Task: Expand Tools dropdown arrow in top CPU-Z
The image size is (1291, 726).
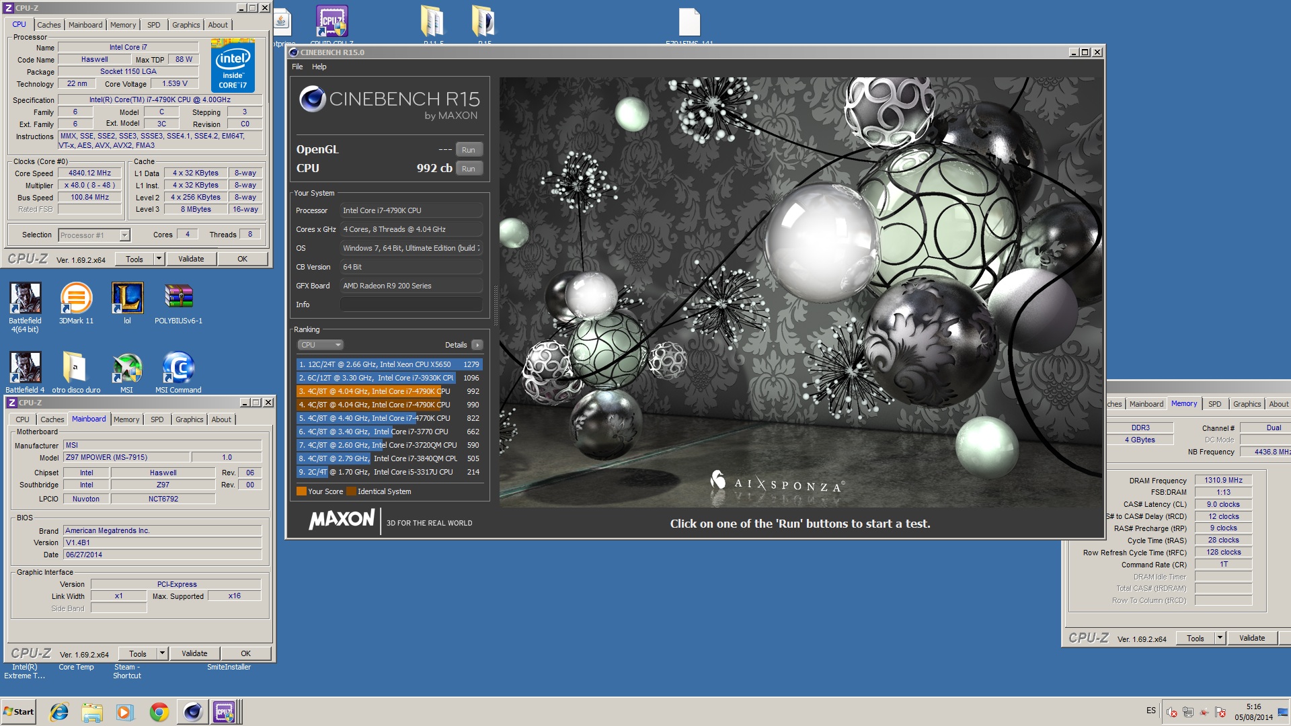Action: [159, 259]
